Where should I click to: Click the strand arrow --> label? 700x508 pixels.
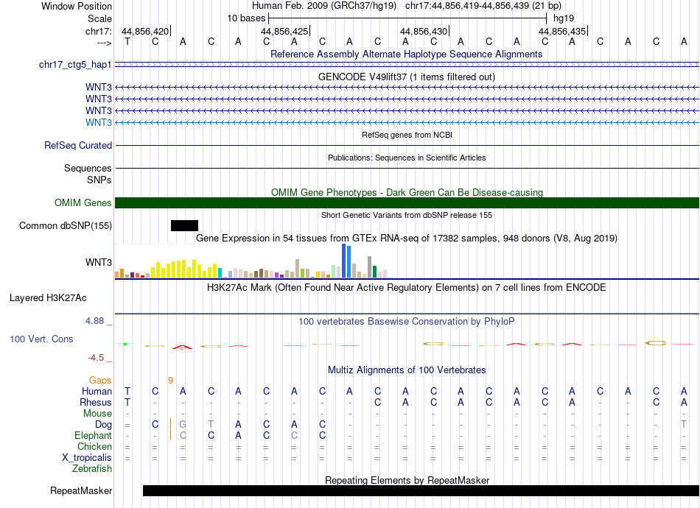click(x=104, y=43)
